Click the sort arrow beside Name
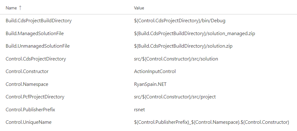The width and height of the screenshot is (297, 131). pos(20,8)
